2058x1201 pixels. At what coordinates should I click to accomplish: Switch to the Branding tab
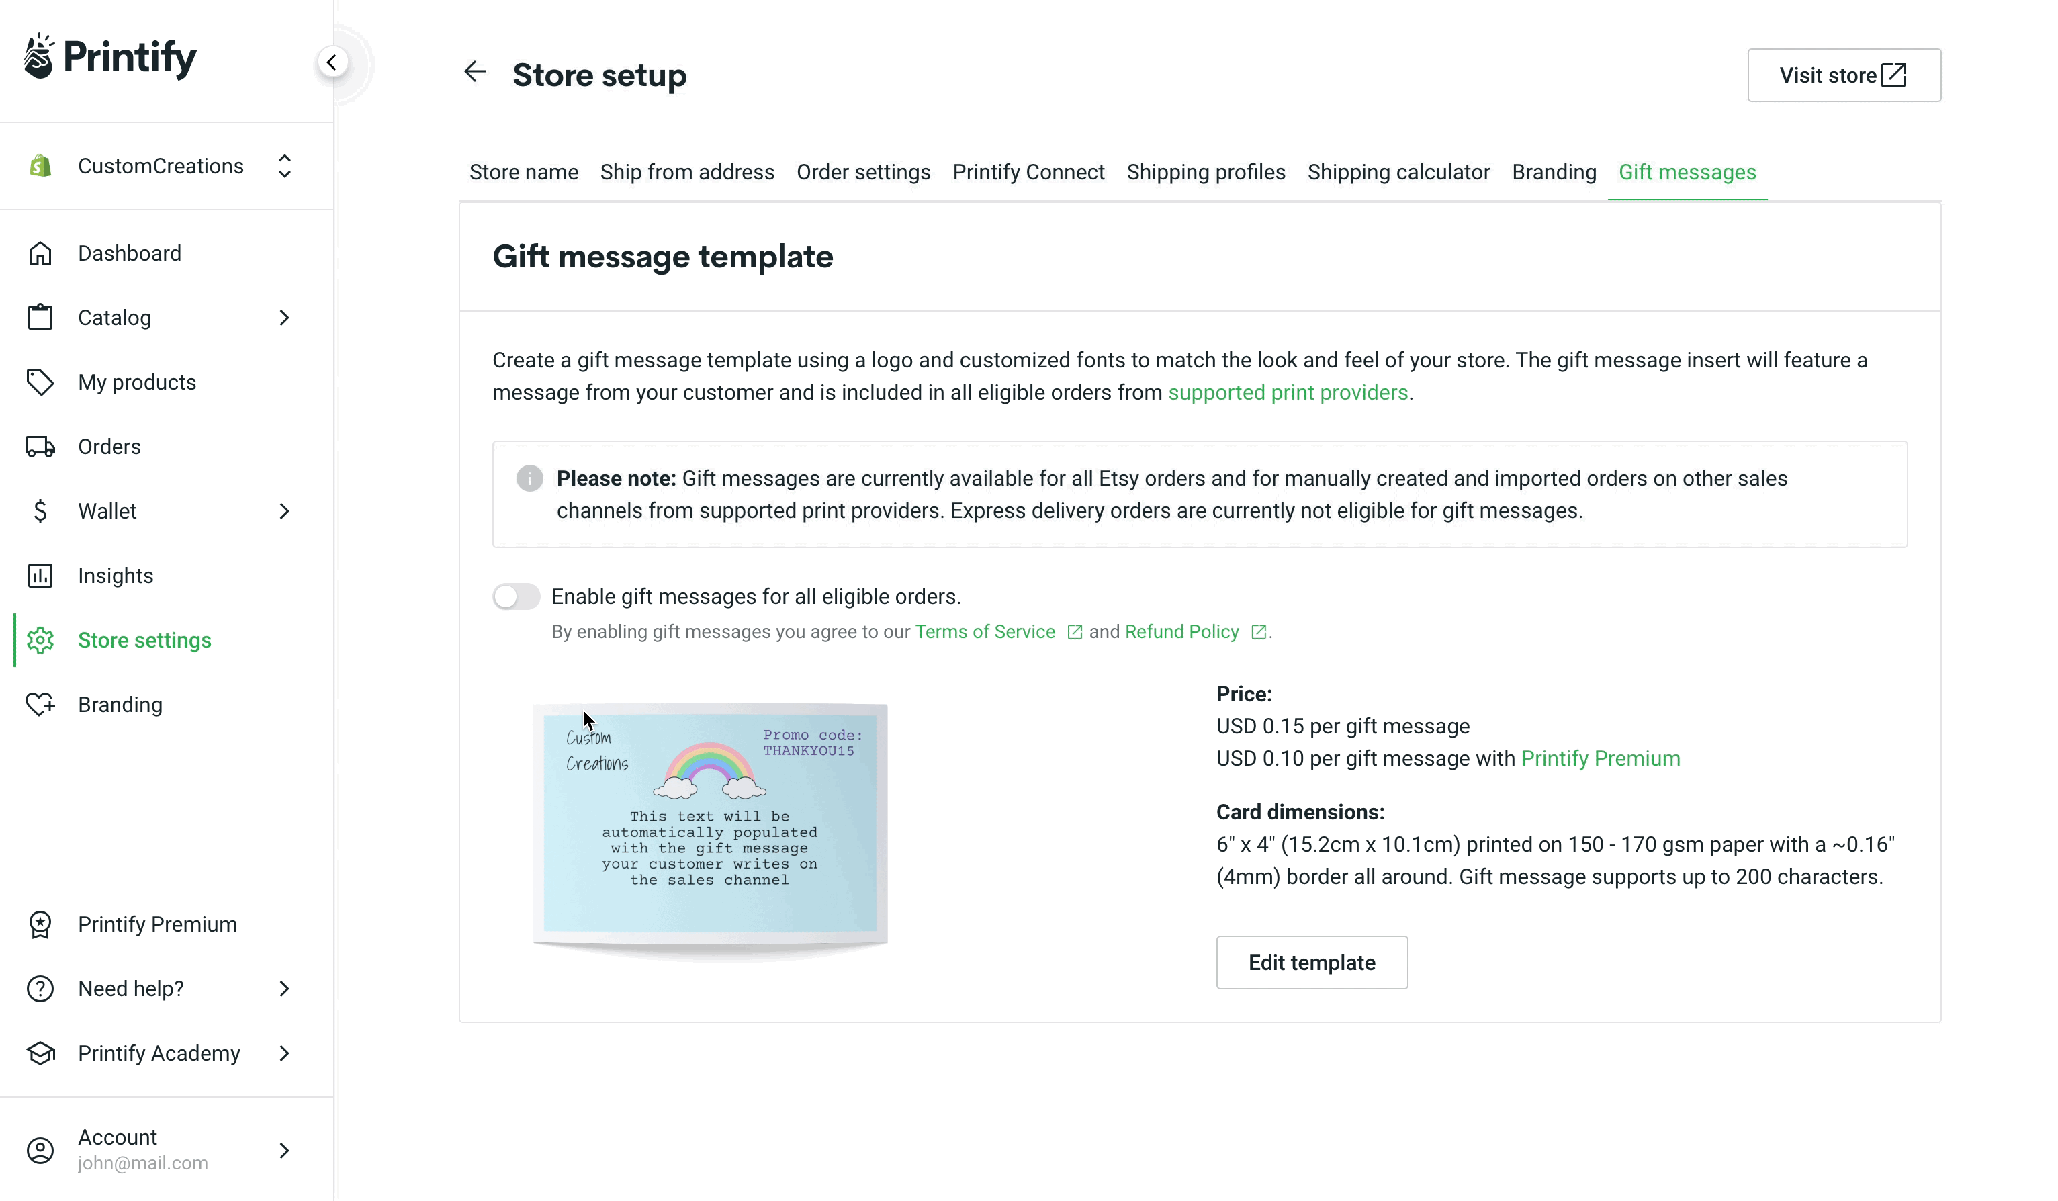[x=1555, y=171]
